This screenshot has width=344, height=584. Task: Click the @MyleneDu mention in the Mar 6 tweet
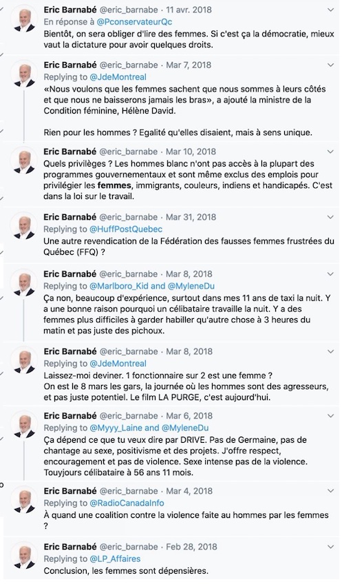185,428
